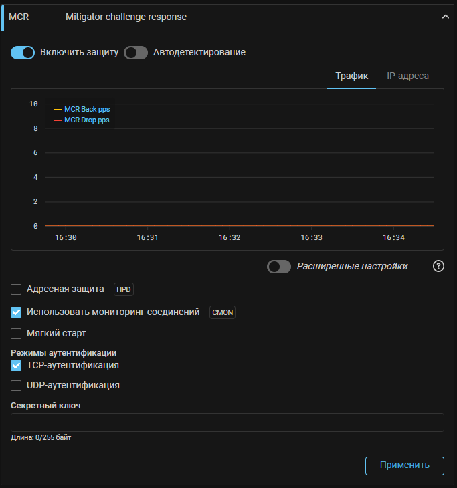Click the Секретный ключ input field
Screen dimensions: 457x488
tap(227, 422)
